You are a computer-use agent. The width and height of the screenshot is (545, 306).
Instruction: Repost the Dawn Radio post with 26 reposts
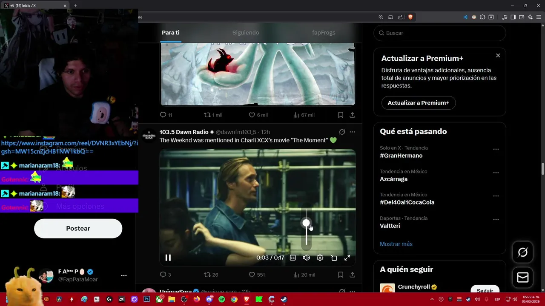(211, 275)
